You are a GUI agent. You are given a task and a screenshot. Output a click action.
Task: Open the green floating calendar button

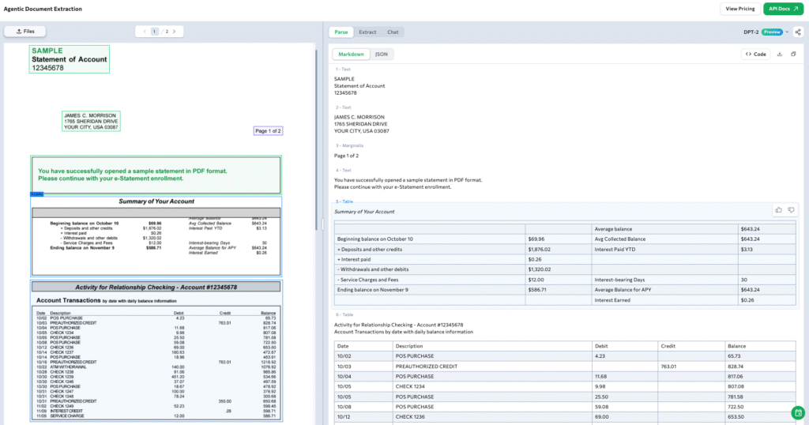(x=799, y=412)
